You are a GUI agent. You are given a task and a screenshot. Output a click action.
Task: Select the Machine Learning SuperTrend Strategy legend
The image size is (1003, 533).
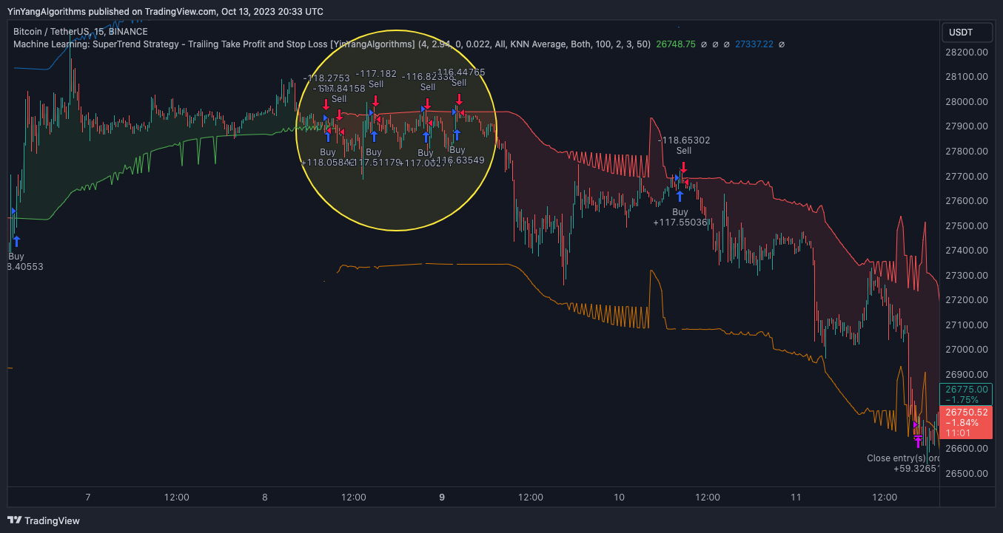coord(332,44)
